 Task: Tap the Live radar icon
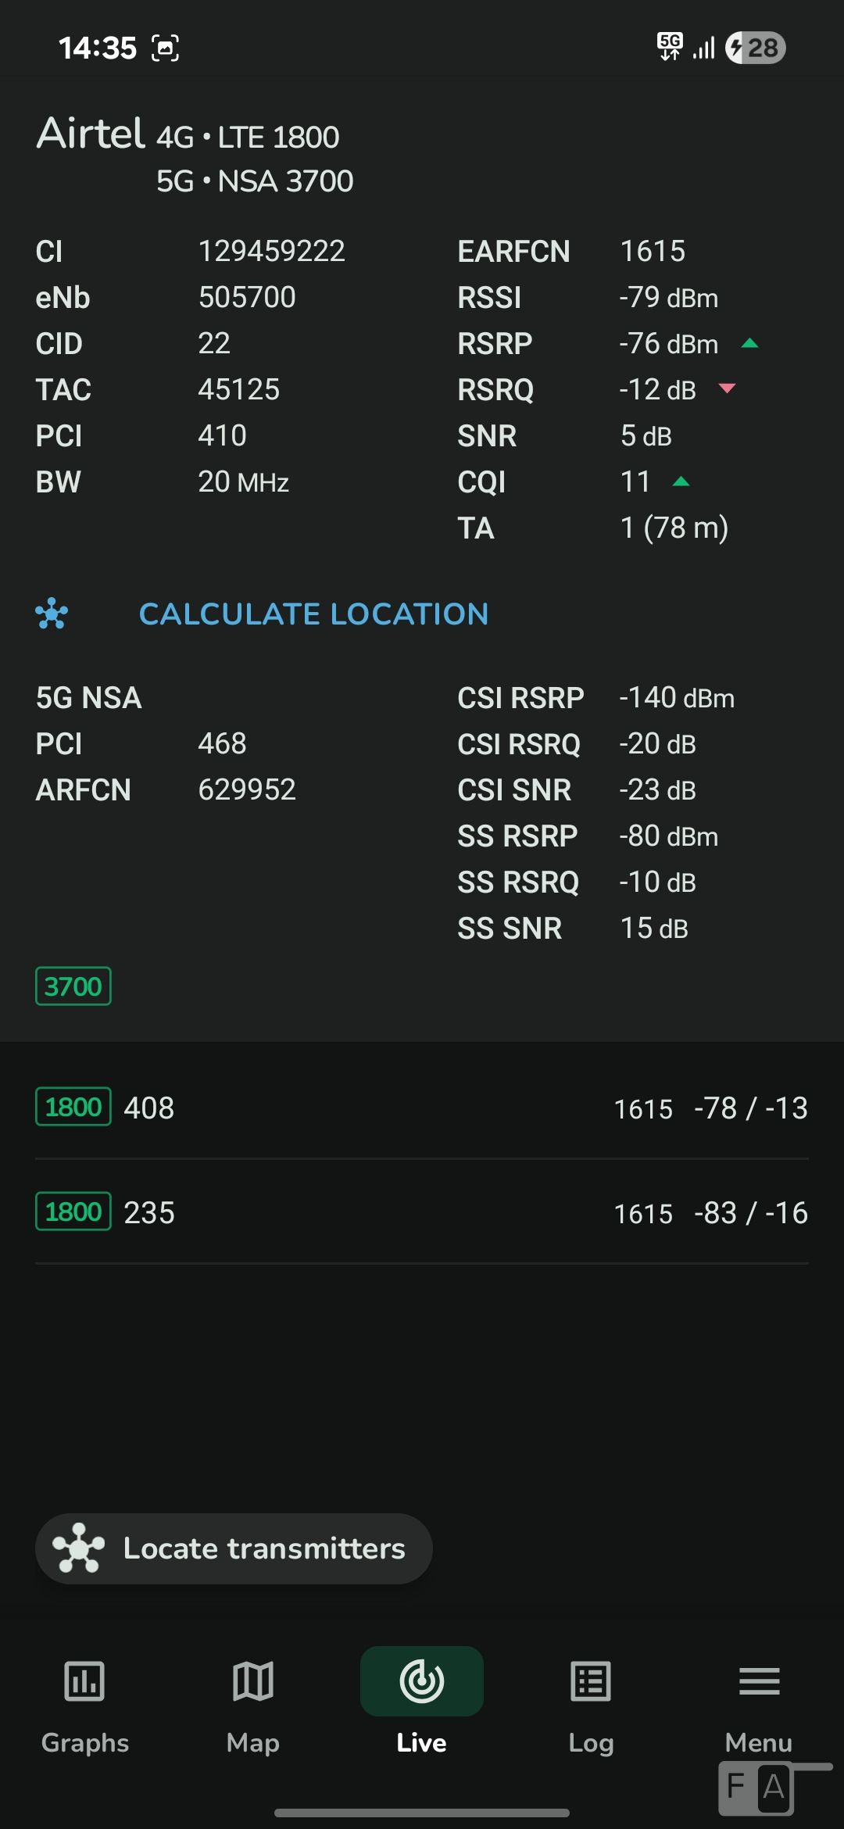422,1681
